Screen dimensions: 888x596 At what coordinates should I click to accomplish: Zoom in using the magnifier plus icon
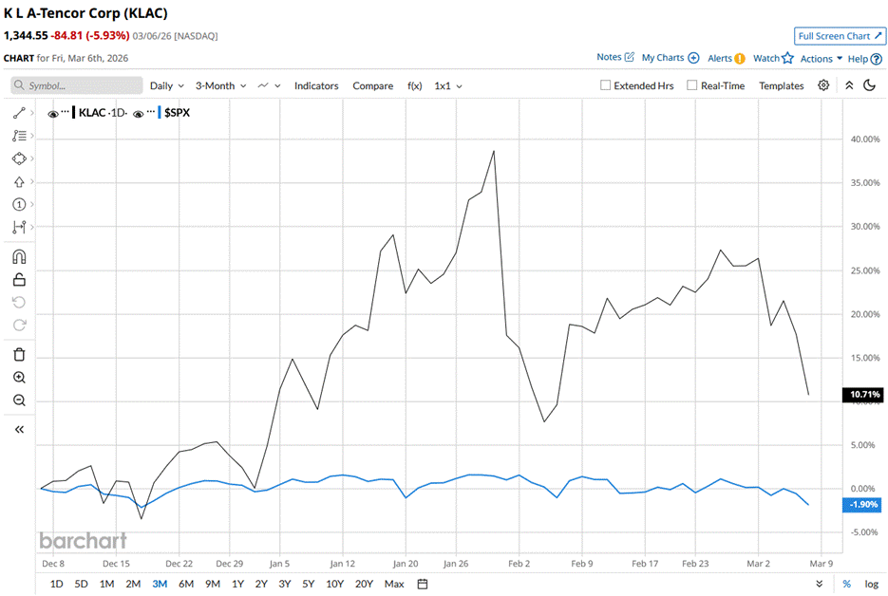click(19, 378)
